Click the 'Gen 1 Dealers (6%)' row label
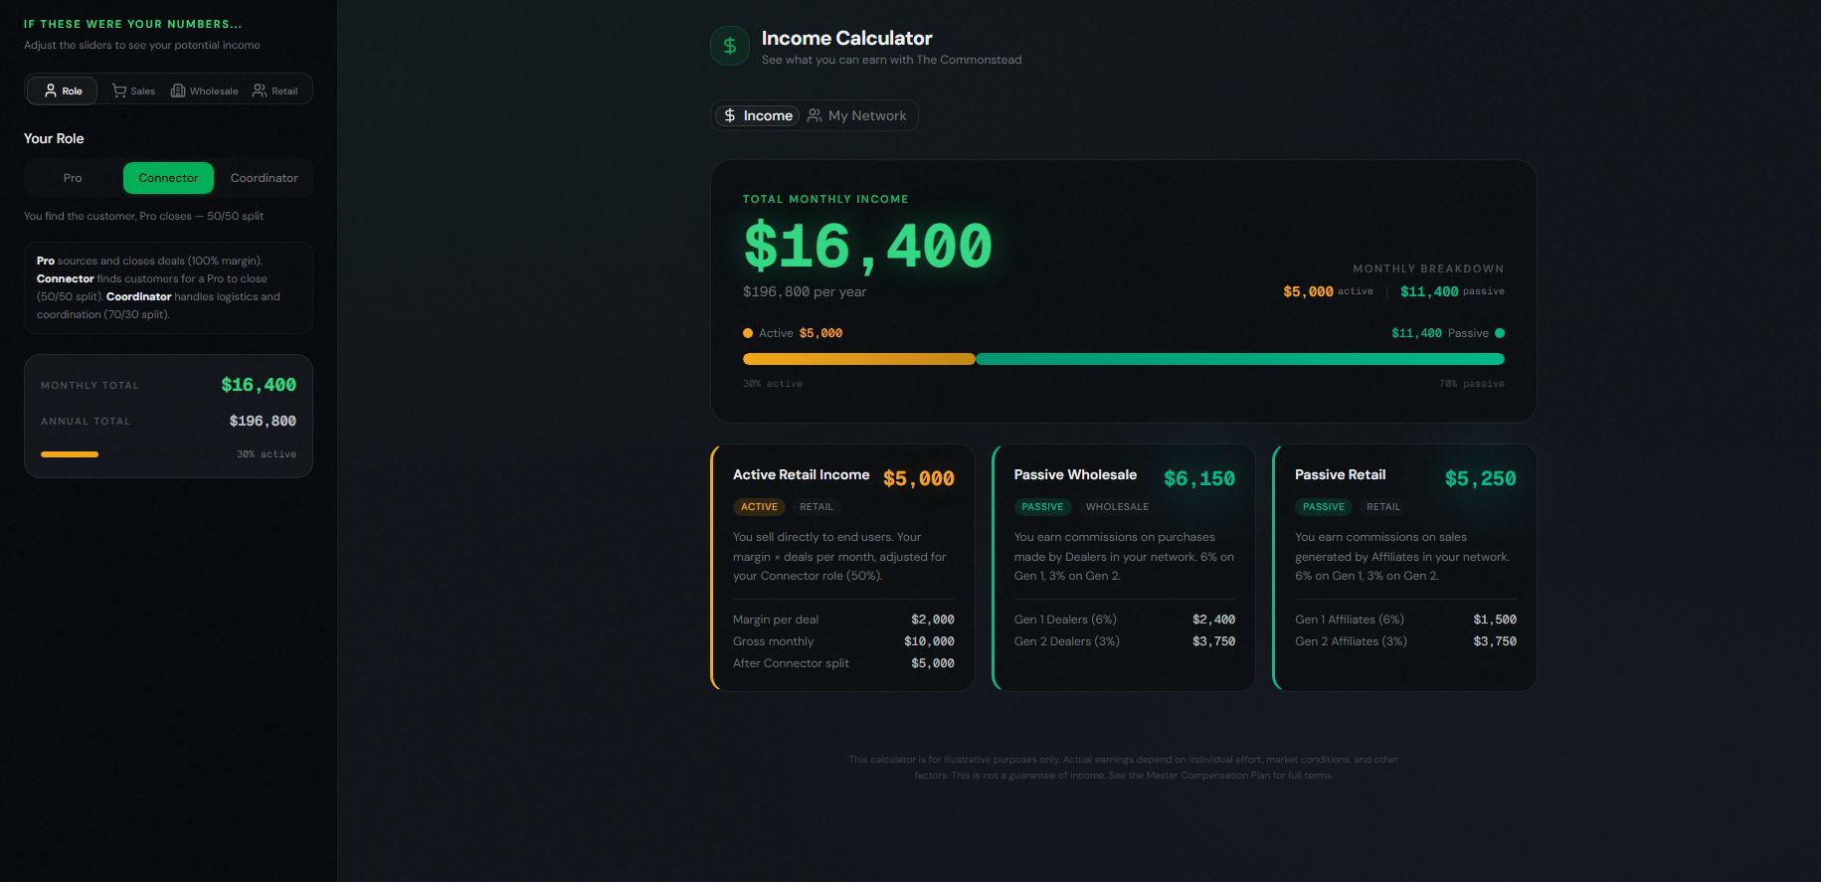 click(1065, 619)
